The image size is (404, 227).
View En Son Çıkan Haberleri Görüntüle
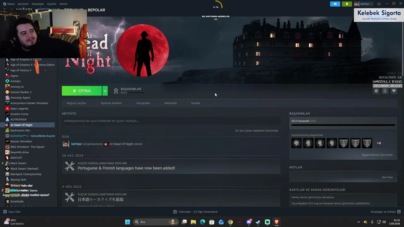tap(257, 131)
